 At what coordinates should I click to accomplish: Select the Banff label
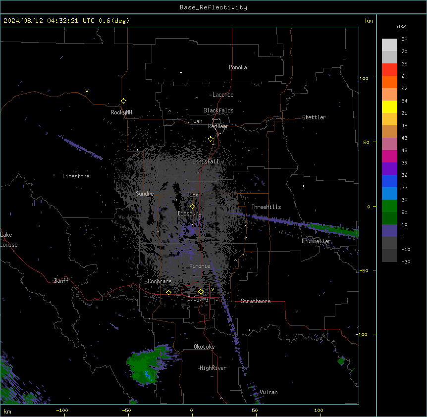click(x=61, y=281)
